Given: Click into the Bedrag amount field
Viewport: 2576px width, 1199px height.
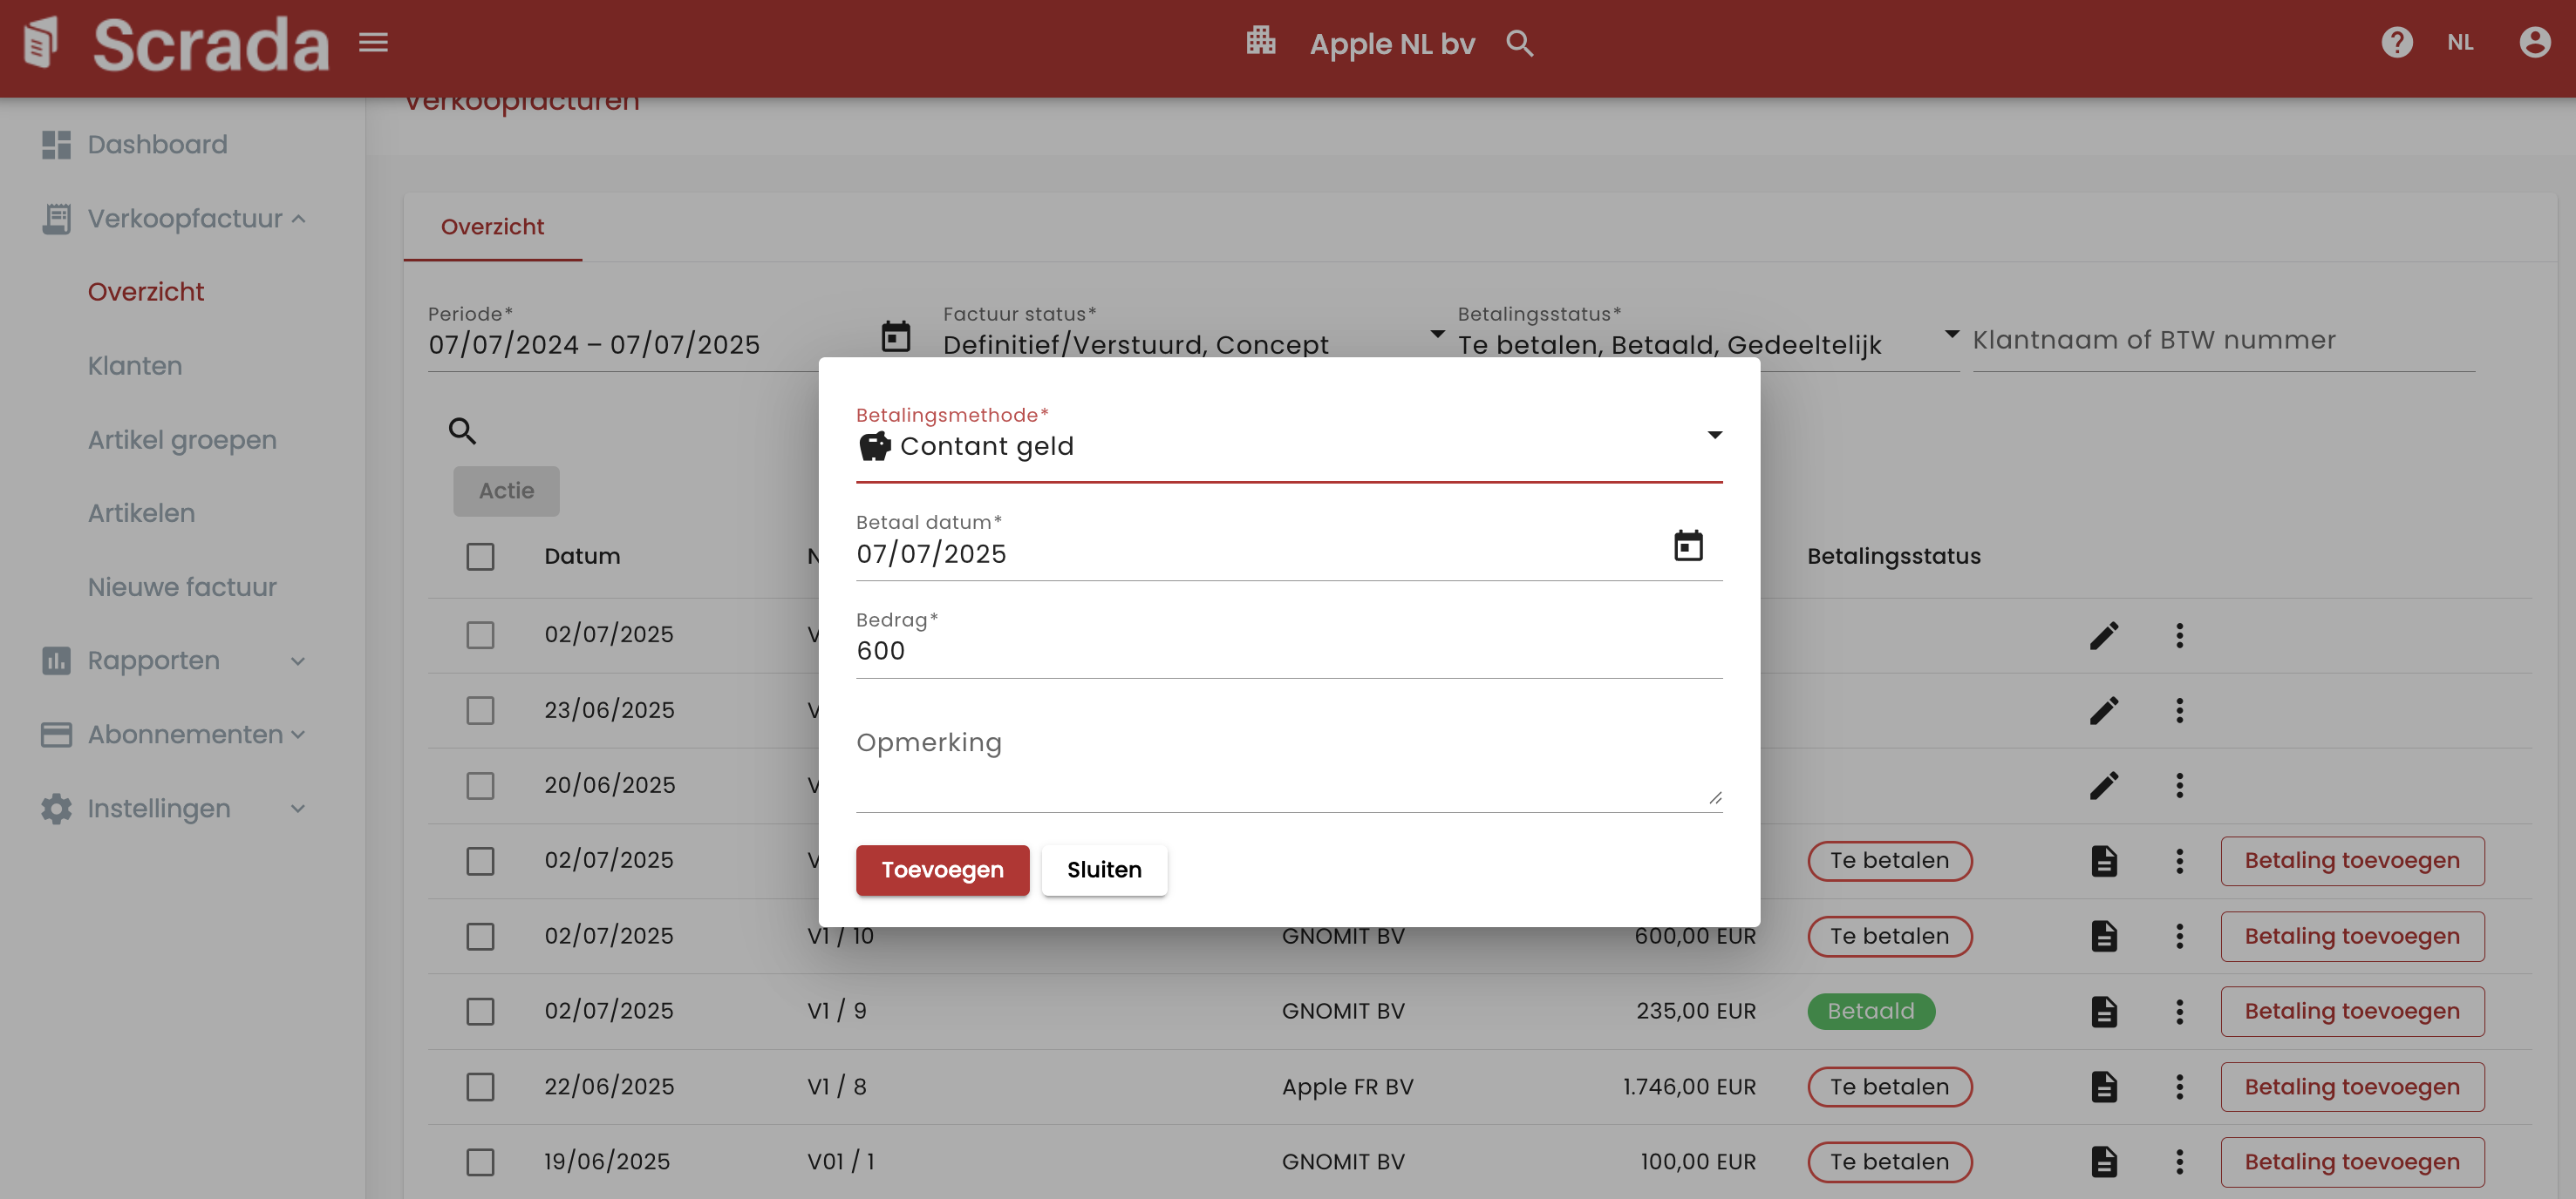Looking at the screenshot, I should pyautogui.click(x=1288, y=652).
